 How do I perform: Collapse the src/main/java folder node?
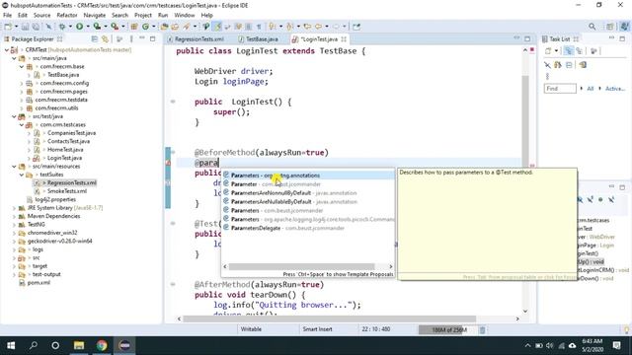14,58
